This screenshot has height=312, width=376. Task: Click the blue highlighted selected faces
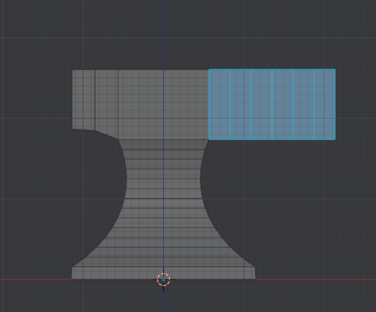[272, 104]
